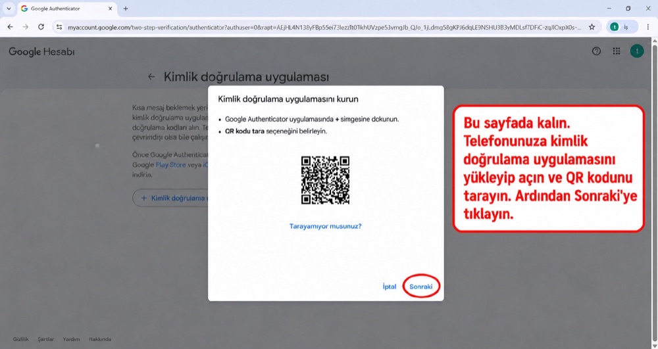Click the address bar URL field
This screenshot has height=349, width=658.
[x=324, y=27]
